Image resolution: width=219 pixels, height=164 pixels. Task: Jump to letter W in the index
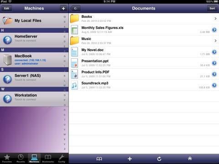tap(65, 134)
